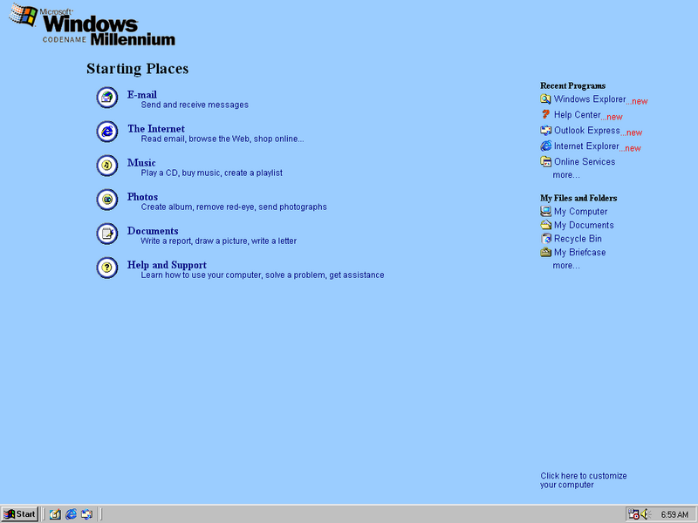Click 'Send and receive messages' description
The image size is (698, 523).
195,105
